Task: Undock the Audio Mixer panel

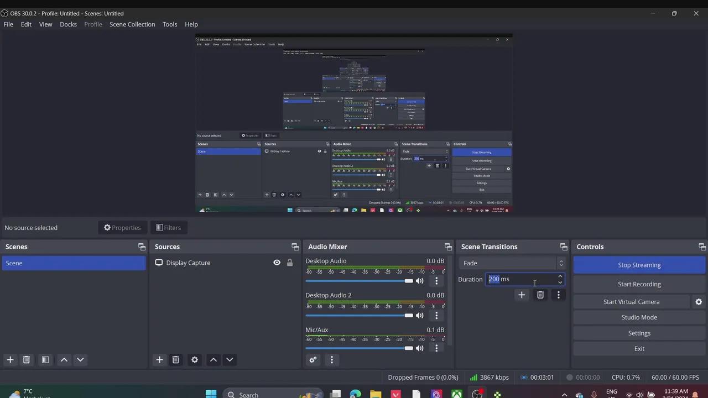Action: click(448, 247)
